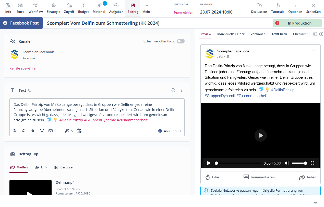Open the emoji picker in text editor
Screen dimensions: 324x207
point(24,131)
